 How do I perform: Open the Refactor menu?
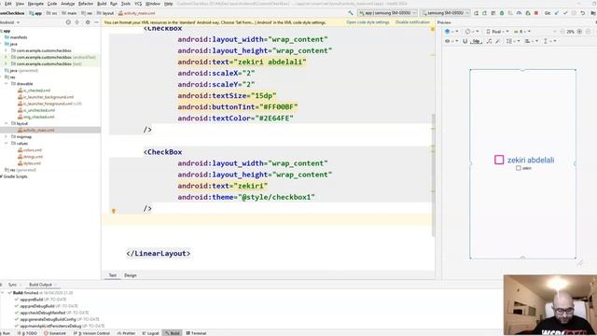[x=86, y=4]
